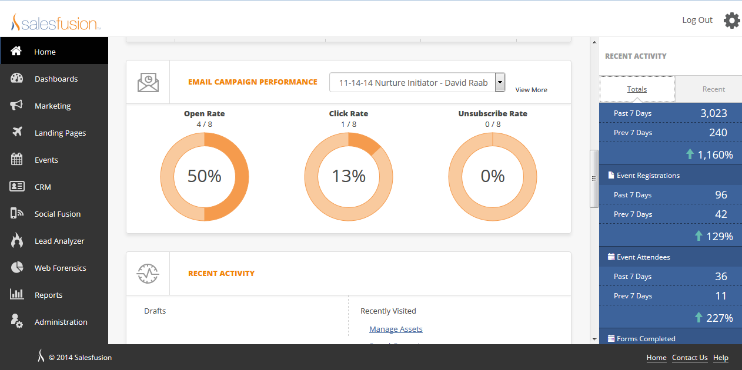This screenshot has height=370, width=742.
Task: Click the Dashboards palette icon
Action: tap(16, 78)
